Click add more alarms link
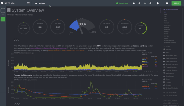Screen dimensions: 184x106 coord(170,96)
